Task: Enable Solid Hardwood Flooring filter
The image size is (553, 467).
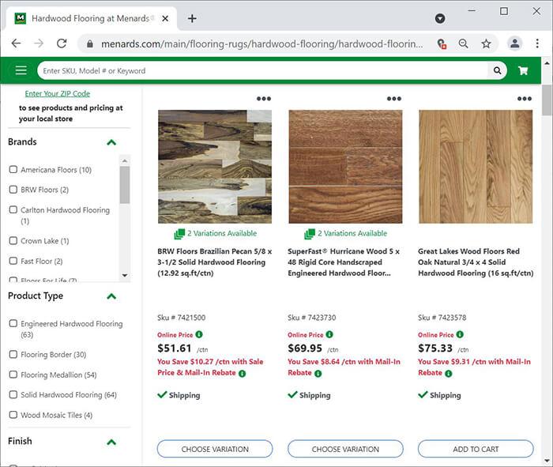Action: [13, 395]
